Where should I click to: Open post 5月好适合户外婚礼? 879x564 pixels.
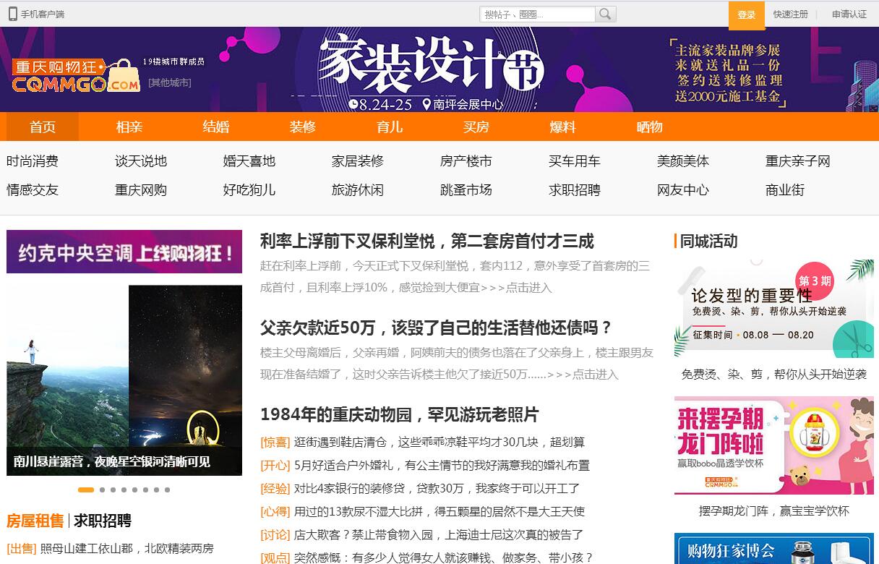(442, 465)
